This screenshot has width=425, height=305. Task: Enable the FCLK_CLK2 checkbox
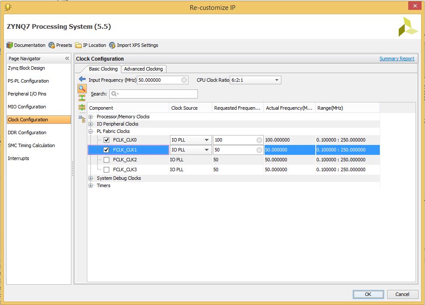click(107, 160)
